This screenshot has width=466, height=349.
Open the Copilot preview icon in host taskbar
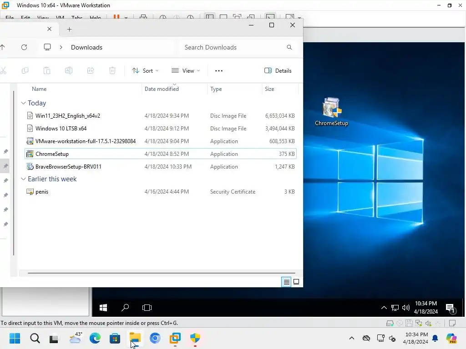click(451, 338)
